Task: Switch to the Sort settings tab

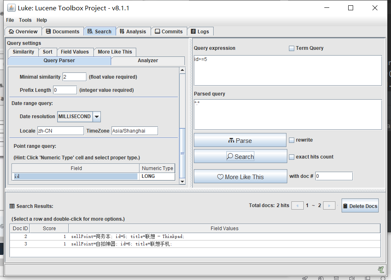Action: coord(47,51)
